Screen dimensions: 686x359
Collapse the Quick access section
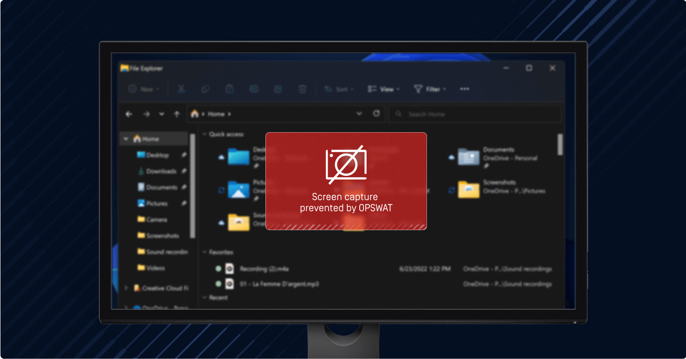(x=205, y=134)
